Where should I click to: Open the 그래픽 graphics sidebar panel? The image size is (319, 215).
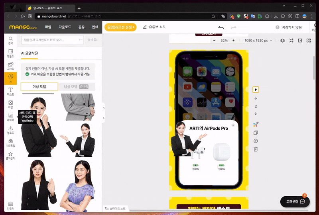(x=10, y=66)
